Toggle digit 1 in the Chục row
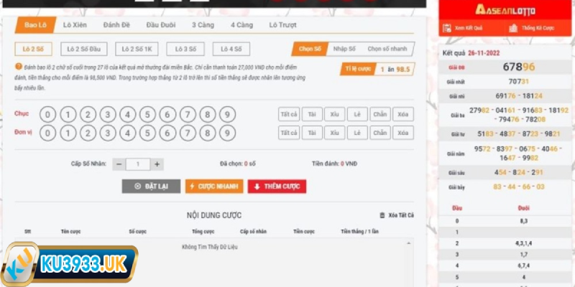The height and width of the screenshot is (287, 575). coord(68,115)
